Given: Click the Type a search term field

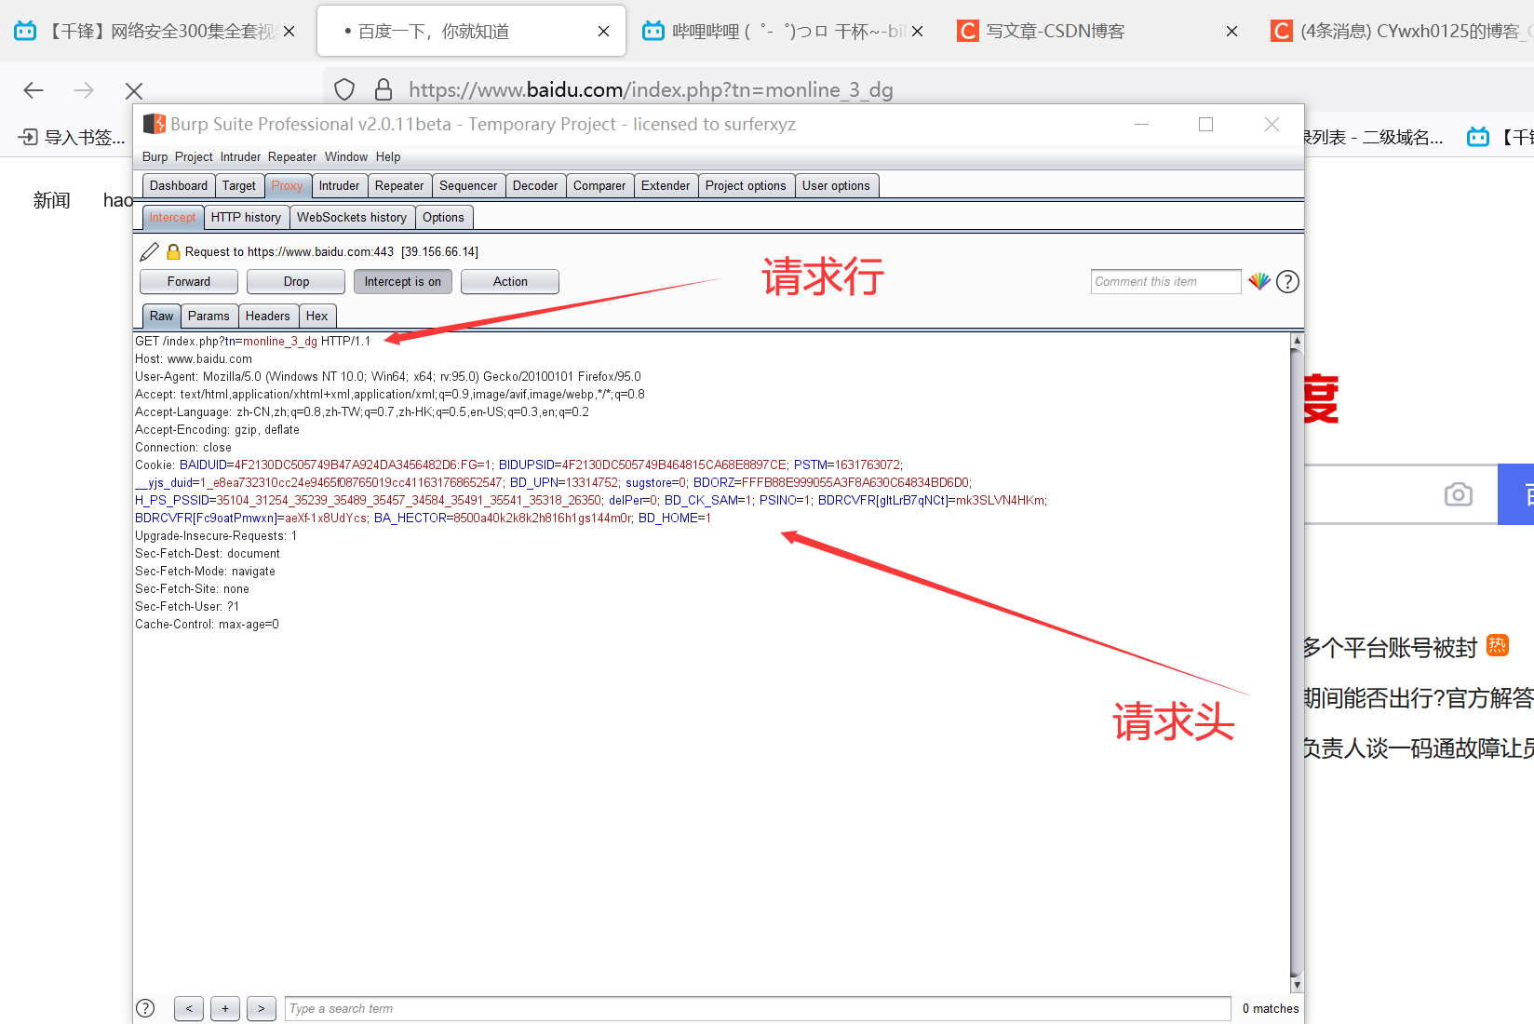Looking at the screenshot, I should tap(758, 1009).
